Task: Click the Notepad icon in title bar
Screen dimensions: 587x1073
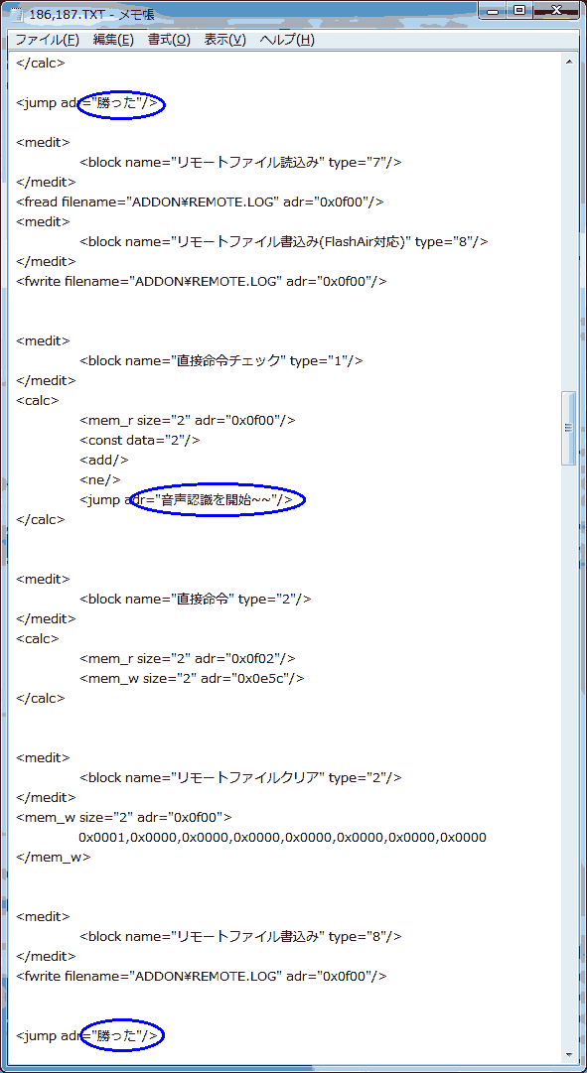Action: pyautogui.click(x=16, y=13)
